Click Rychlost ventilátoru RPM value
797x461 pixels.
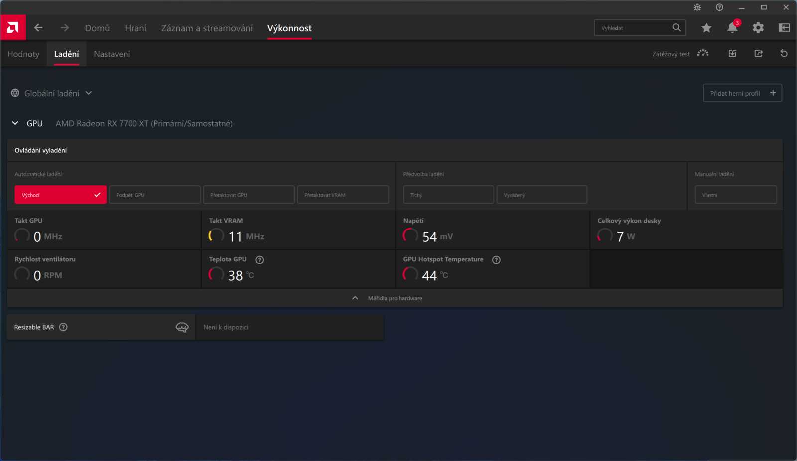tap(48, 275)
